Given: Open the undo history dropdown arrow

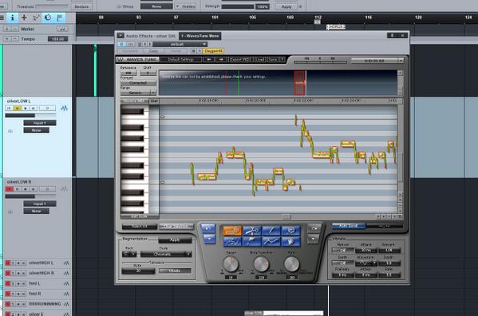Looking at the screenshot, I should click(x=208, y=239).
